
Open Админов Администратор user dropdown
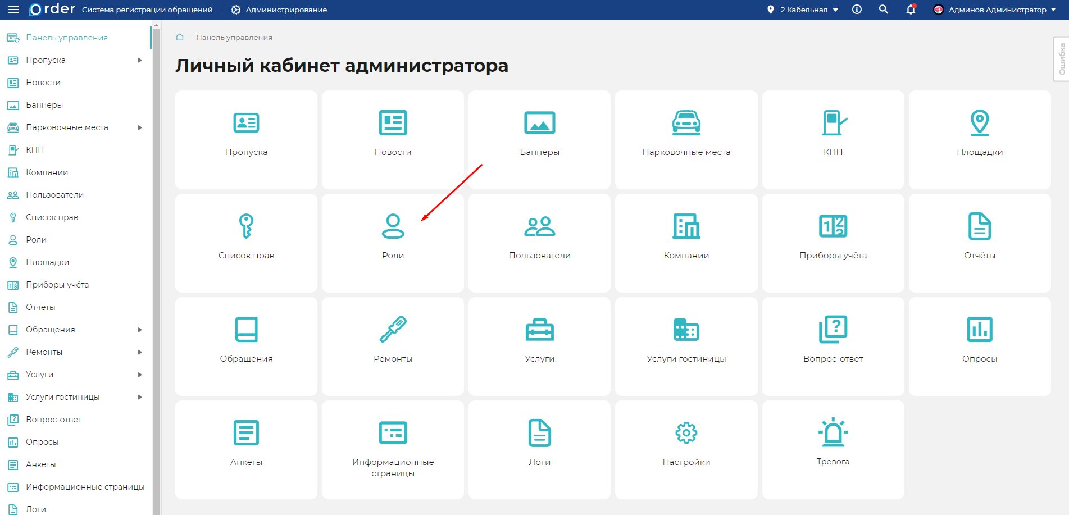[995, 10]
